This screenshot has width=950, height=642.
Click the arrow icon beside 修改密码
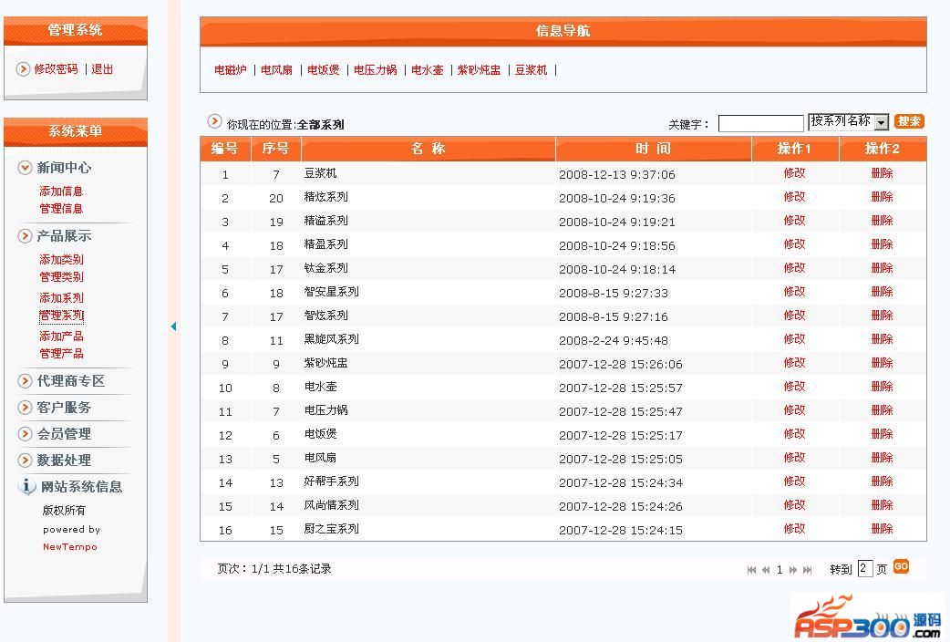(x=23, y=69)
